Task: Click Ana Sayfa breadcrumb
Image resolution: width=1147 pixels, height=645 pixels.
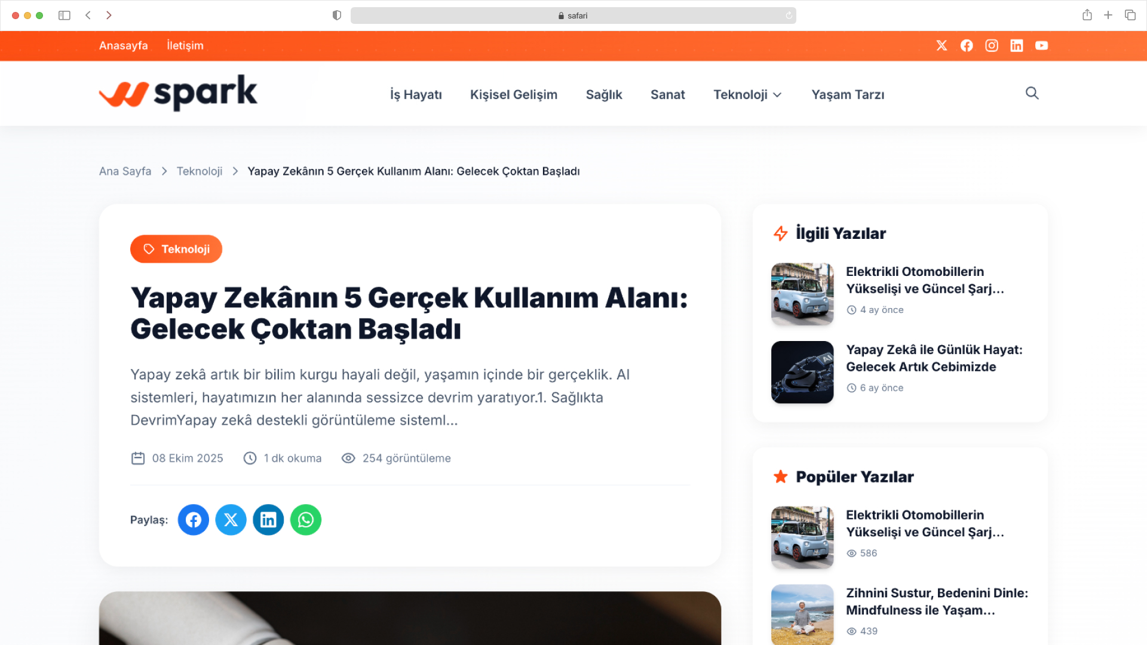Action: [x=125, y=171]
